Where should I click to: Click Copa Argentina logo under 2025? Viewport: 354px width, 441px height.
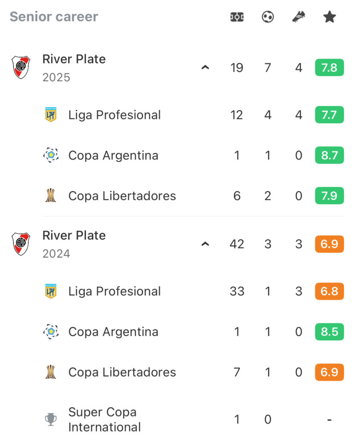tap(51, 155)
